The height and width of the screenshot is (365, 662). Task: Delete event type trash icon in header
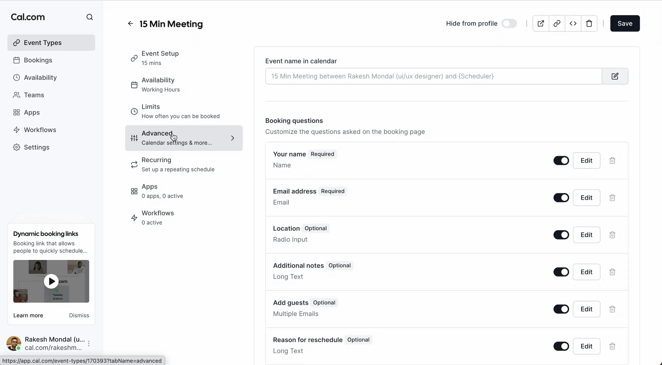589,23
